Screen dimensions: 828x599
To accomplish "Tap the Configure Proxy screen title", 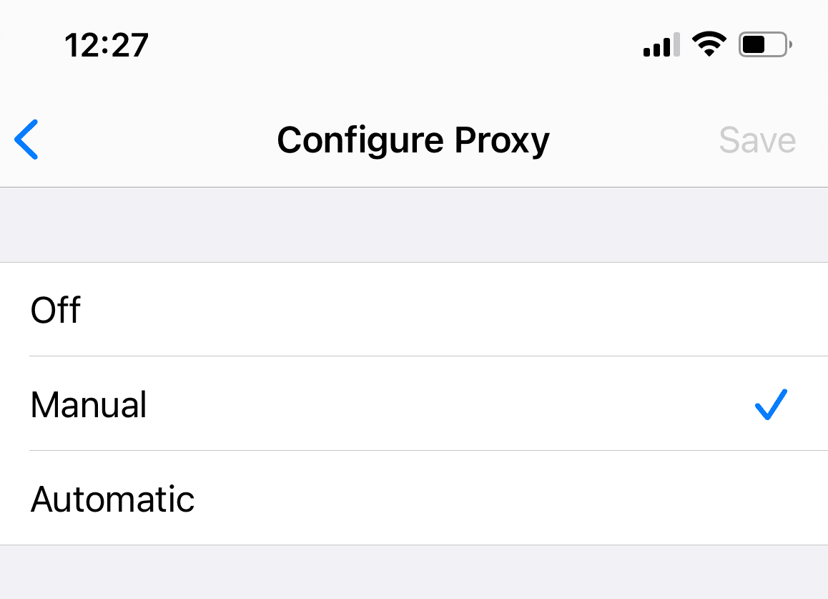I will click(x=413, y=140).
